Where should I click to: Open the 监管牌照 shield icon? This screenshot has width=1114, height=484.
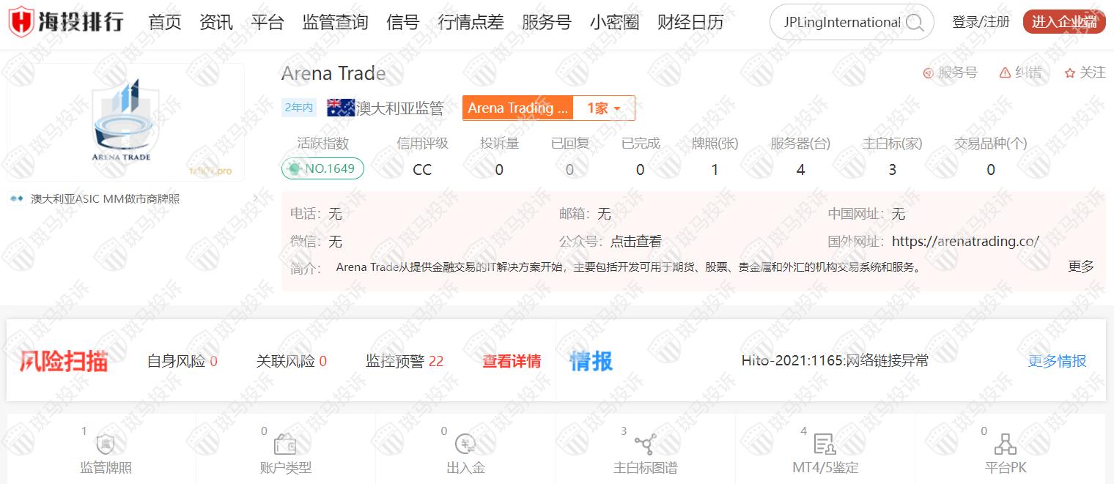tap(106, 444)
